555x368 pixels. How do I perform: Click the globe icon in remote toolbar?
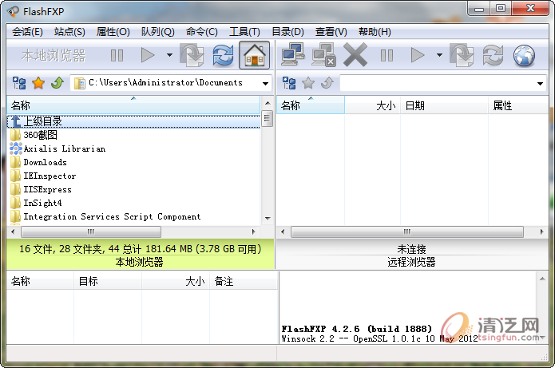tap(524, 55)
